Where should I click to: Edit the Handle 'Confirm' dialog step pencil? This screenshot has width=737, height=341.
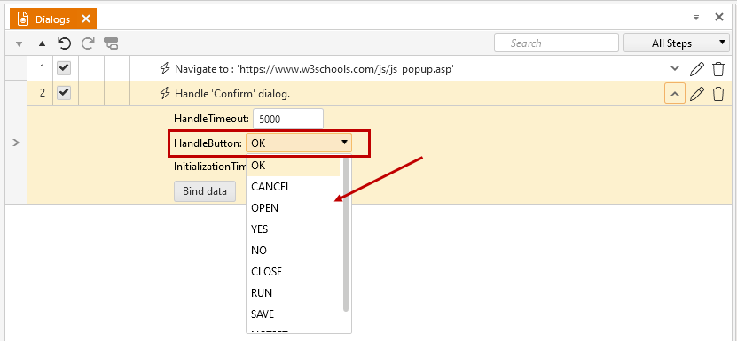(x=696, y=94)
